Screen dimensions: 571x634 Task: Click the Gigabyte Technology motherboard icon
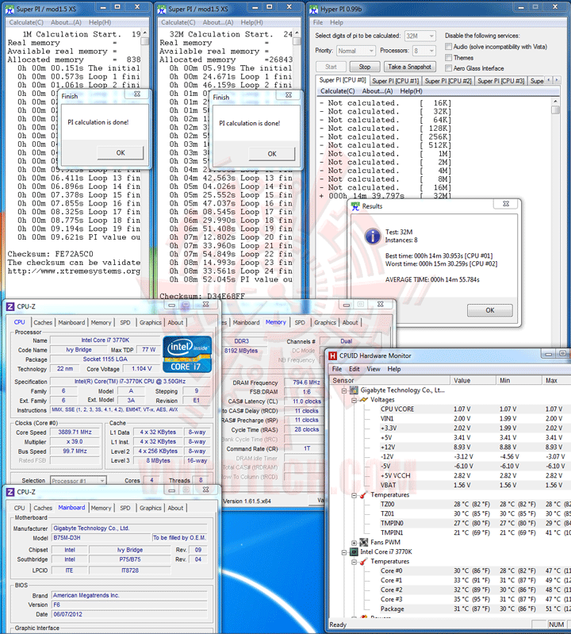pos(354,390)
